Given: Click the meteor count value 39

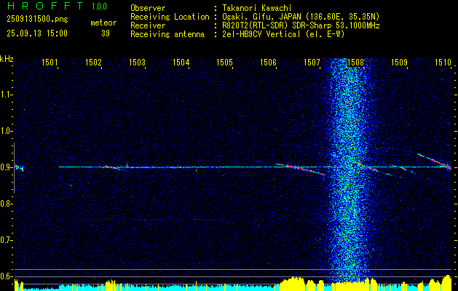Looking at the screenshot, I should [106, 33].
